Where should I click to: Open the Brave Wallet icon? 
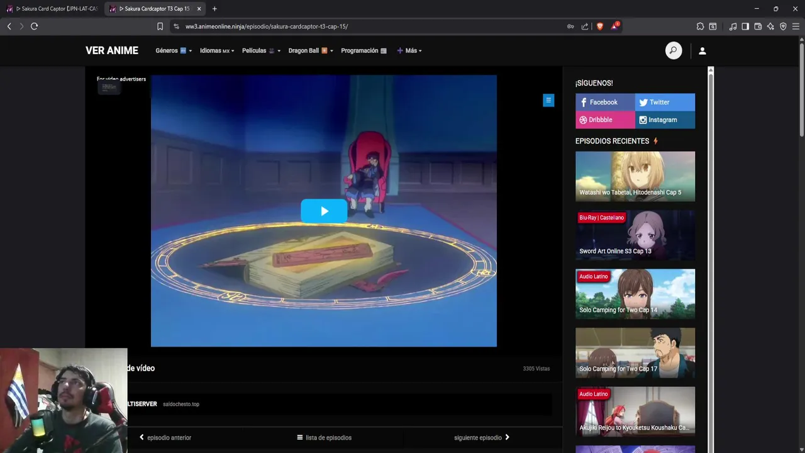[758, 26]
